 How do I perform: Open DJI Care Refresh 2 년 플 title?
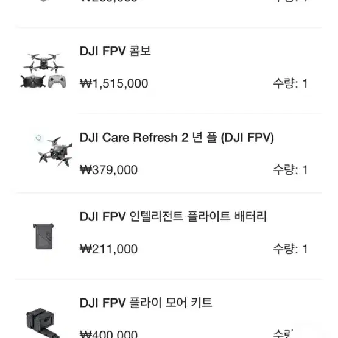point(177,138)
